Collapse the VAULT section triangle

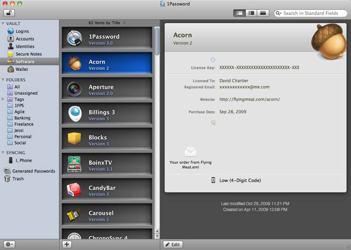pyautogui.click(x=3, y=23)
